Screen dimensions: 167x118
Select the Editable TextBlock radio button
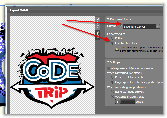click(113, 43)
